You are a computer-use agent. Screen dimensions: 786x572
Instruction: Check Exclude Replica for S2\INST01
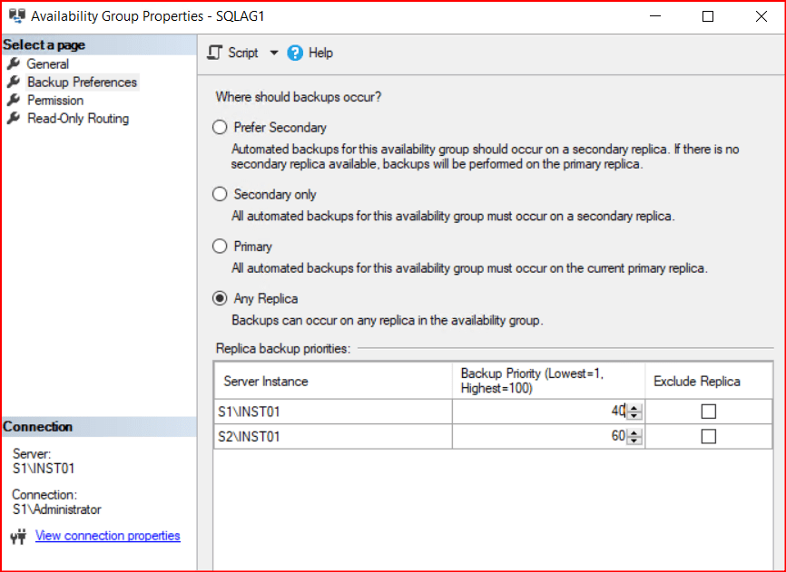click(709, 437)
